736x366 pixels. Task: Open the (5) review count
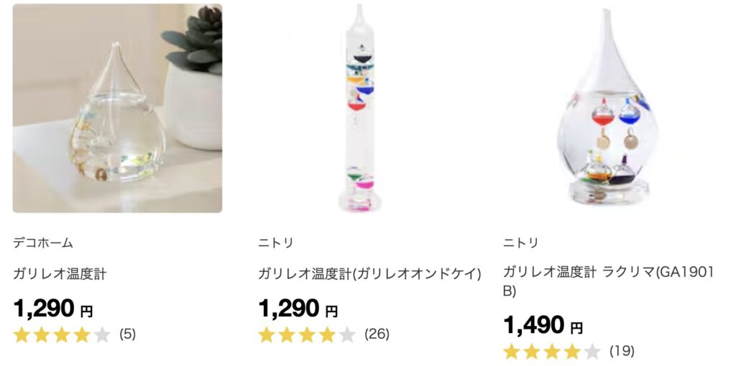(128, 334)
